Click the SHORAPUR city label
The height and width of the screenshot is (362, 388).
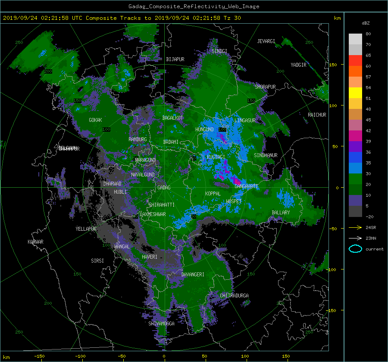265,87
